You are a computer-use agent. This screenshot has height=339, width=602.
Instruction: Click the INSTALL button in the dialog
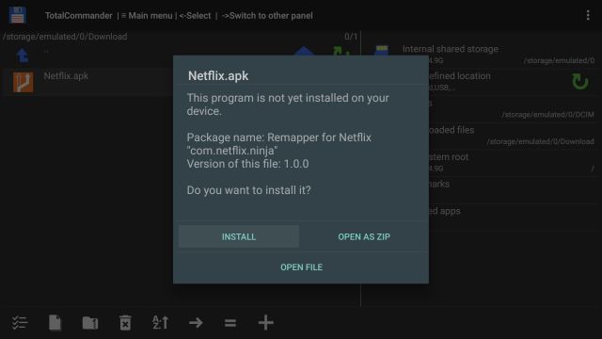238,236
